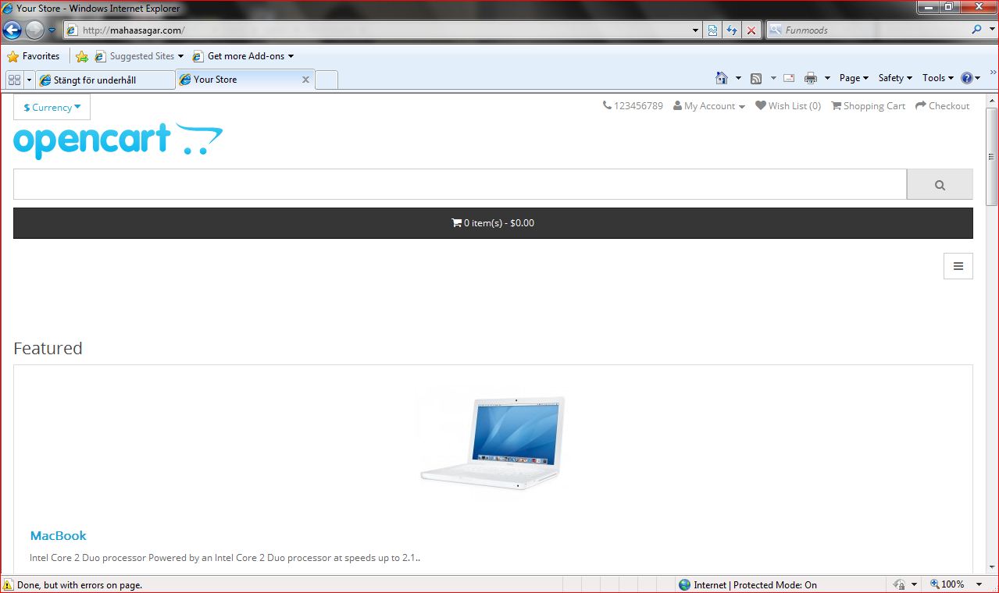Stop page loading with the red X
The image size is (999, 593).
coord(751,30)
